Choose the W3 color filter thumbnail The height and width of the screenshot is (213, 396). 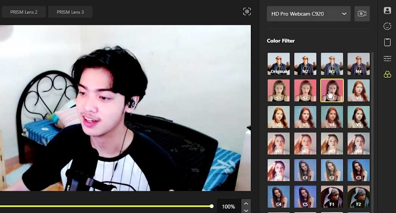pyautogui.click(x=332, y=144)
